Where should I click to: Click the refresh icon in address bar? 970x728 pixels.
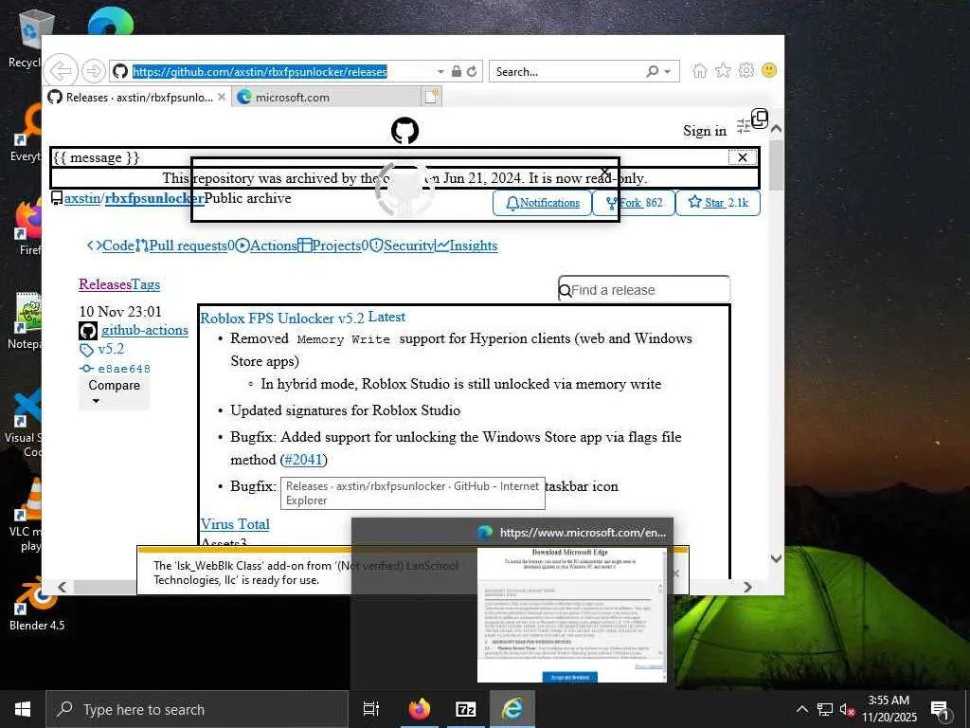click(472, 71)
